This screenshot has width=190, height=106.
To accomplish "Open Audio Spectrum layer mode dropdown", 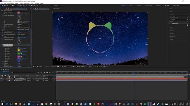I will pyautogui.click(x=30, y=79).
